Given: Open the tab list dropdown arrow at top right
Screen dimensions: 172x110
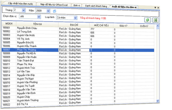Looking at the screenshot, I should point(155,8).
